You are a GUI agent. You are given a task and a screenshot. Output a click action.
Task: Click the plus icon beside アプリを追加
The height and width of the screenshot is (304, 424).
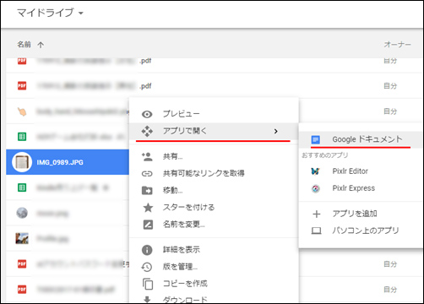point(317,214)
